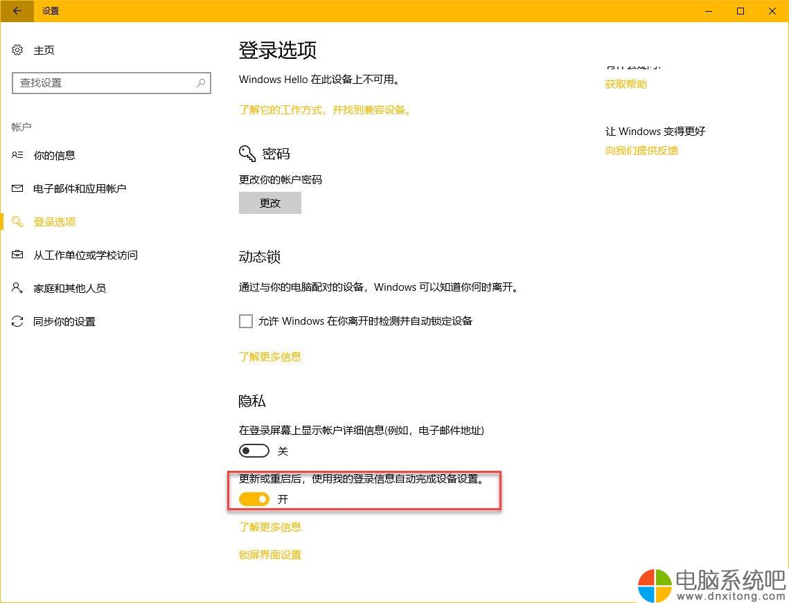Image resolution: width=789 pixels, height=603 pixels.
Task: Open 锁屏界面设置 link
Action: point(269,555)
